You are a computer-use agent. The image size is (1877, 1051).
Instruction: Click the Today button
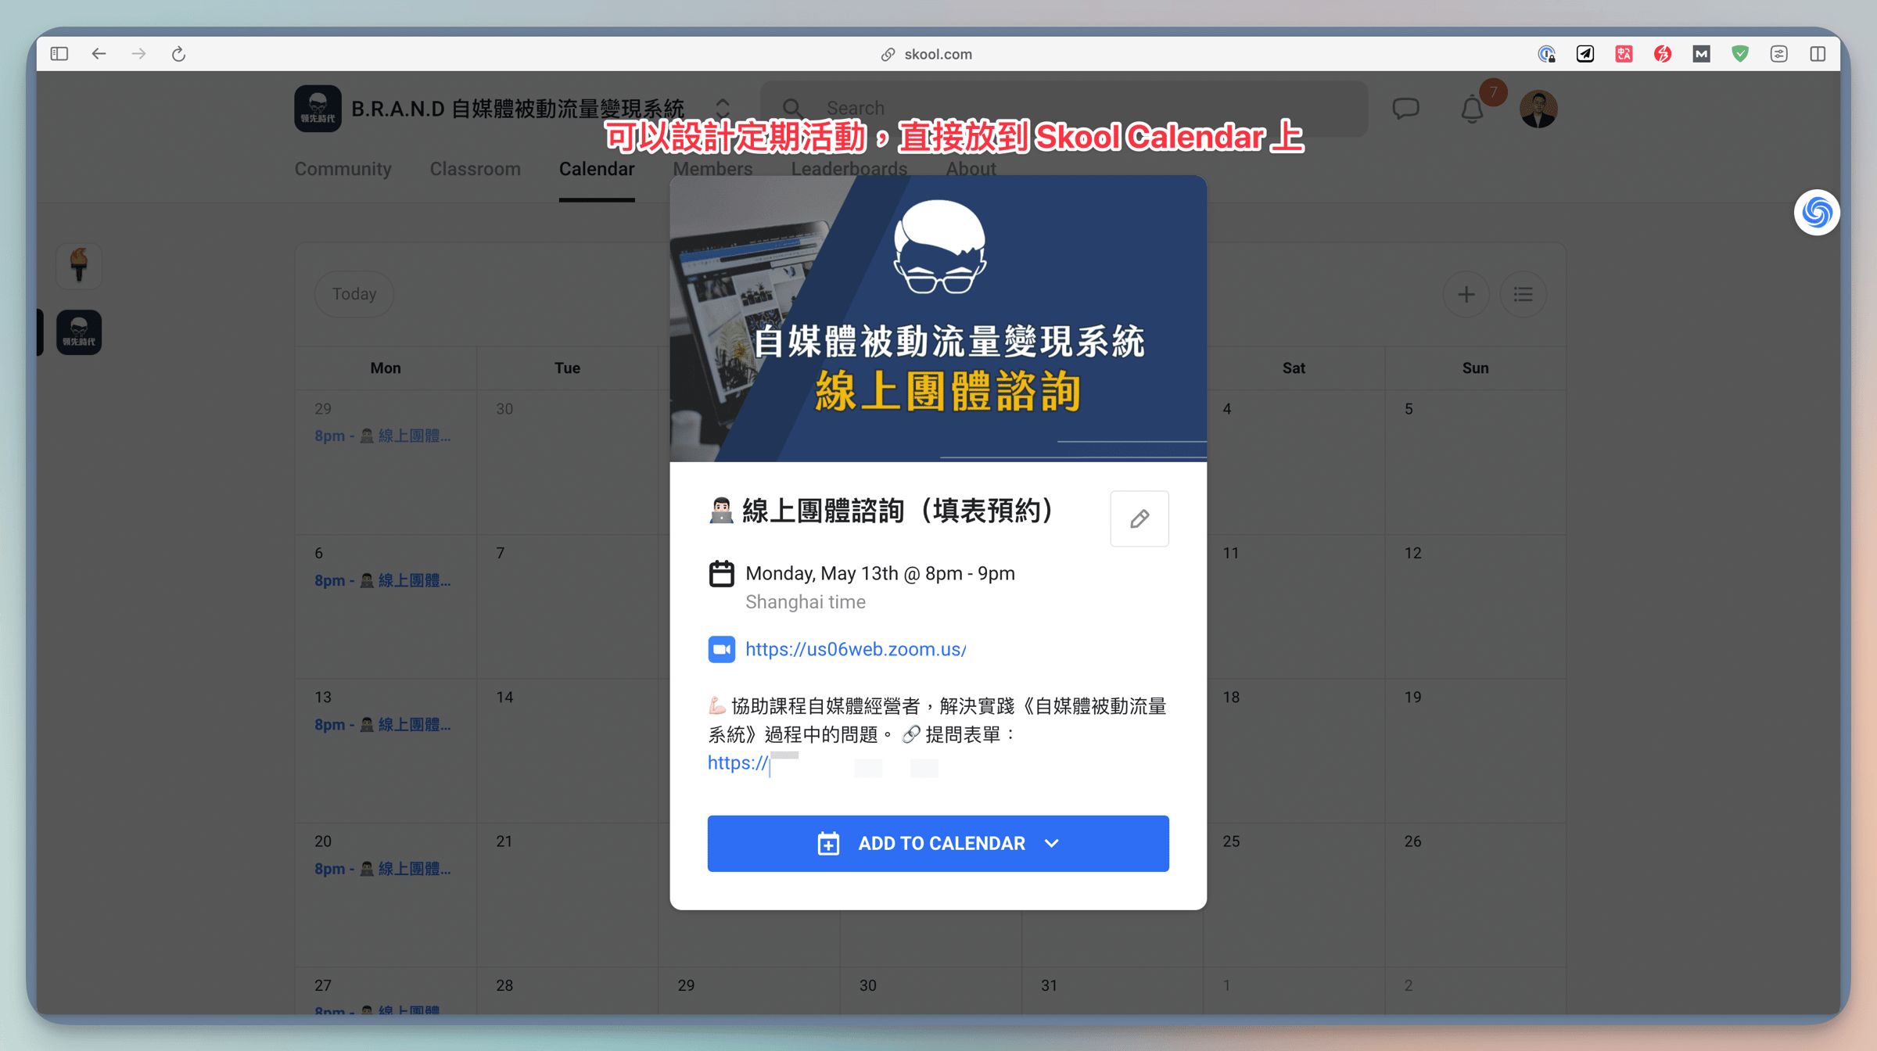(354, 294)
